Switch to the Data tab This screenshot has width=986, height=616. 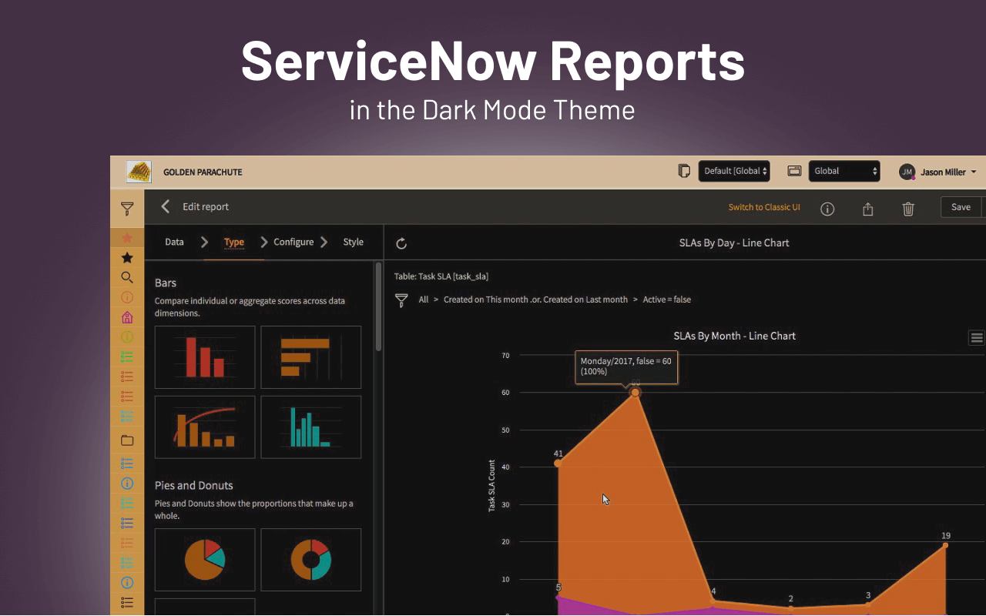click(x=175, y=242)
